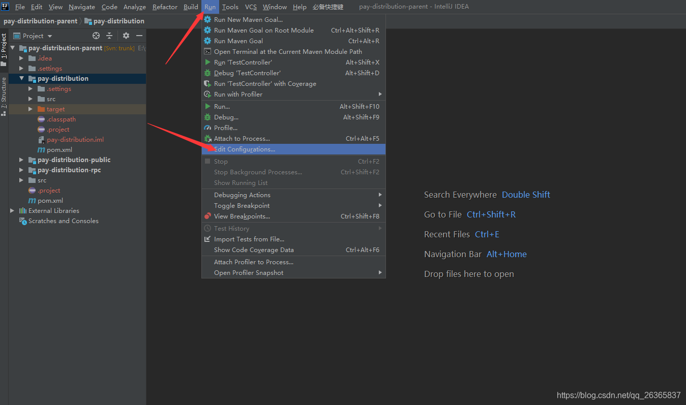Screen dimensions: 686x405
Task: Open the Debugging Actions submenu
Action: point(293,195)
